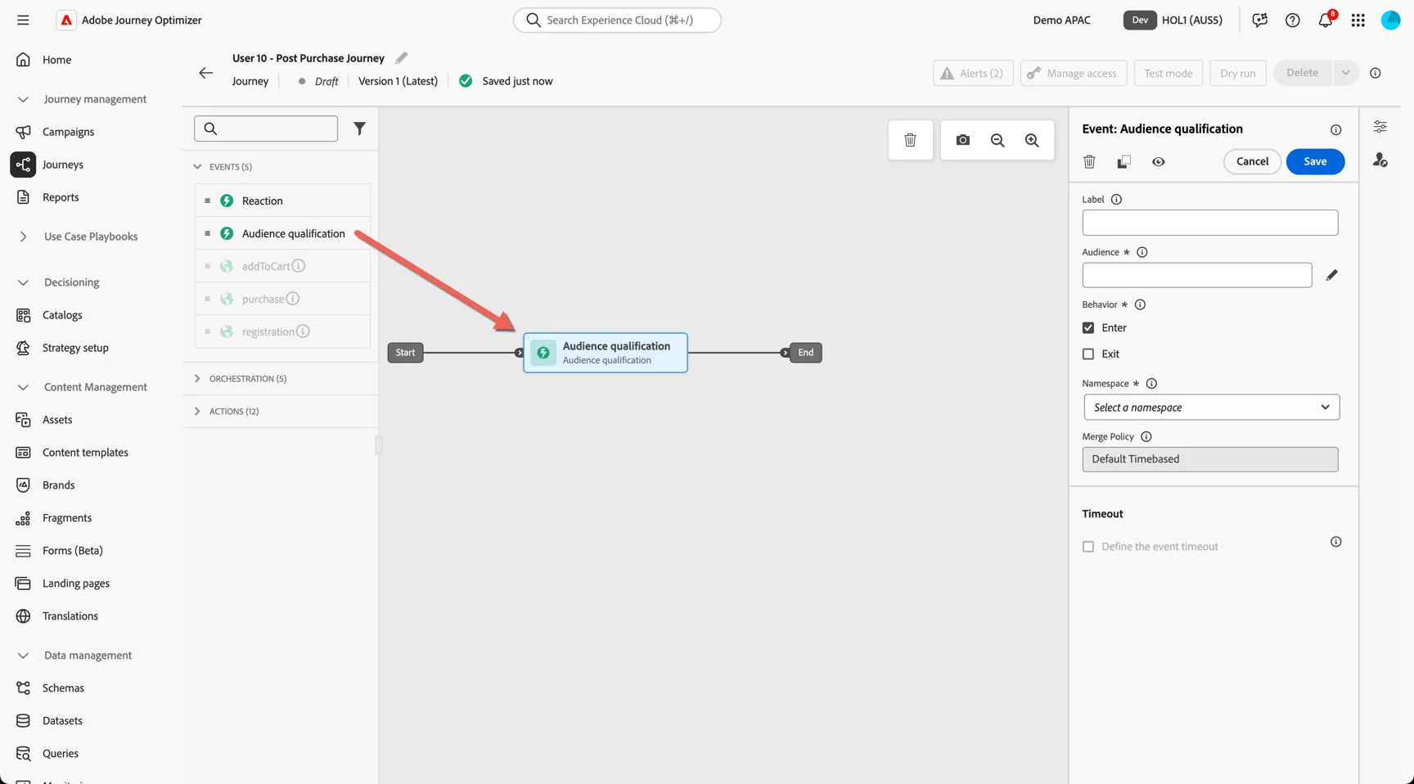Take a canvas snapshot with camera icon
1414x784 pixels.
click(962, 140)
